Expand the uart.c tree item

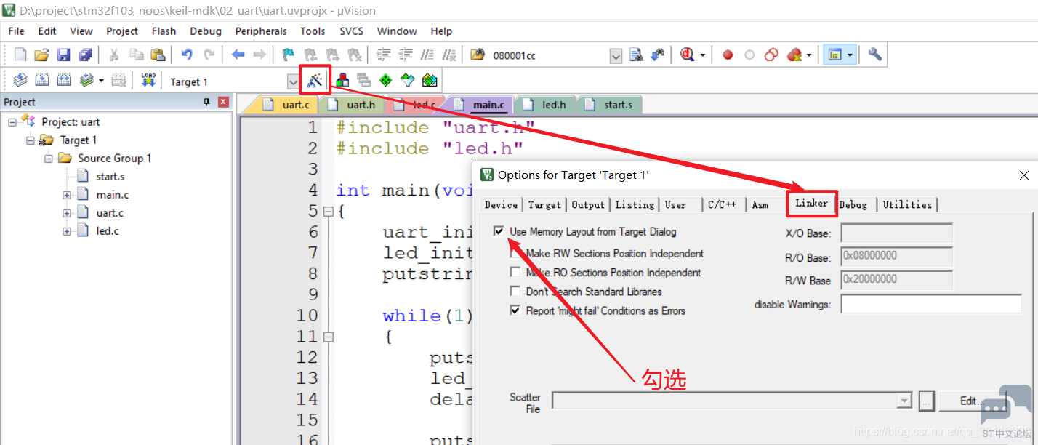[67, 213]
